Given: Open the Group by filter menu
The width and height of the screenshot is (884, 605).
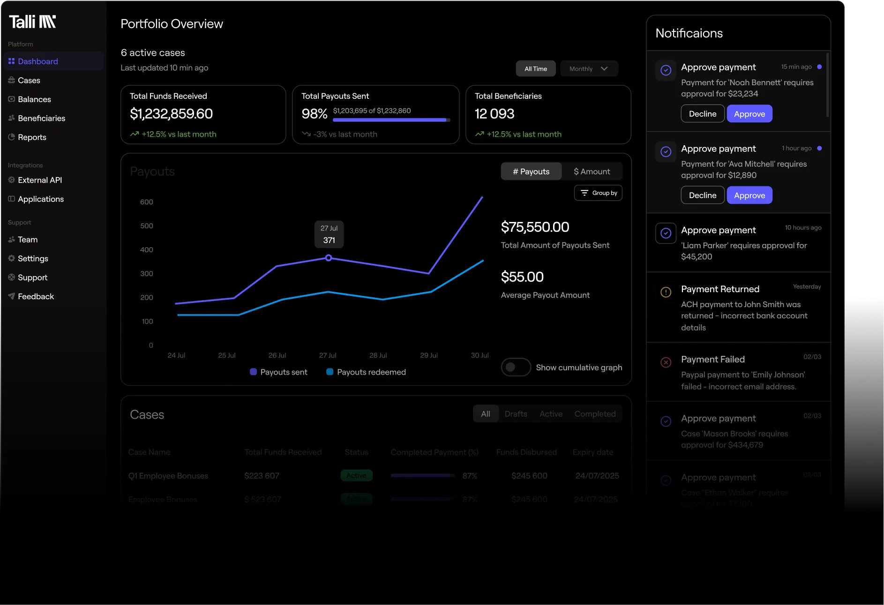Looking at the screenshot, I should 598,192.
